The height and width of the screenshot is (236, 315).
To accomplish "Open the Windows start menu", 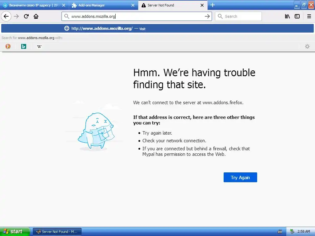I will [x=15, y=231].
